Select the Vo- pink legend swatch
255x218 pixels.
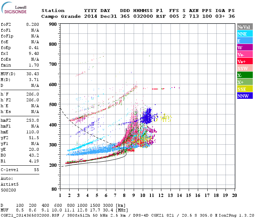click(x=245, y=54)
